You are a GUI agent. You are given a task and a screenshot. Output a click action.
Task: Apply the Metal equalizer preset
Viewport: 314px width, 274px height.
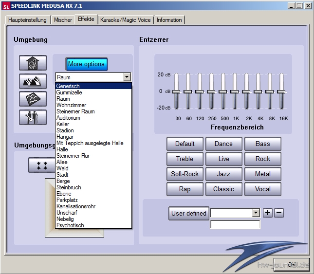coord(263,174)
